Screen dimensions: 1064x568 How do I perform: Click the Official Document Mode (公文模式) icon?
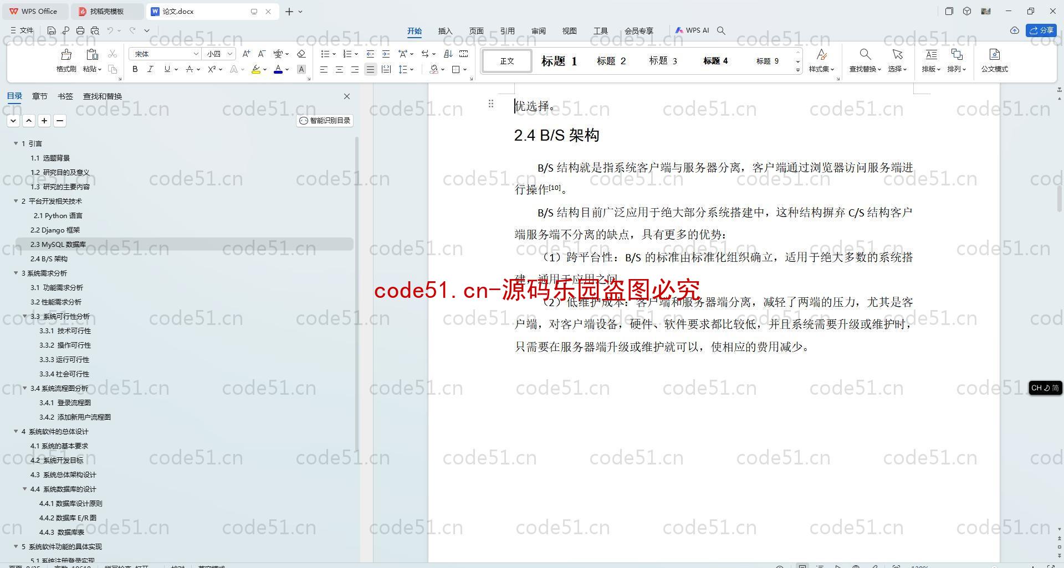pyautogui.click(x=994, y=54)
